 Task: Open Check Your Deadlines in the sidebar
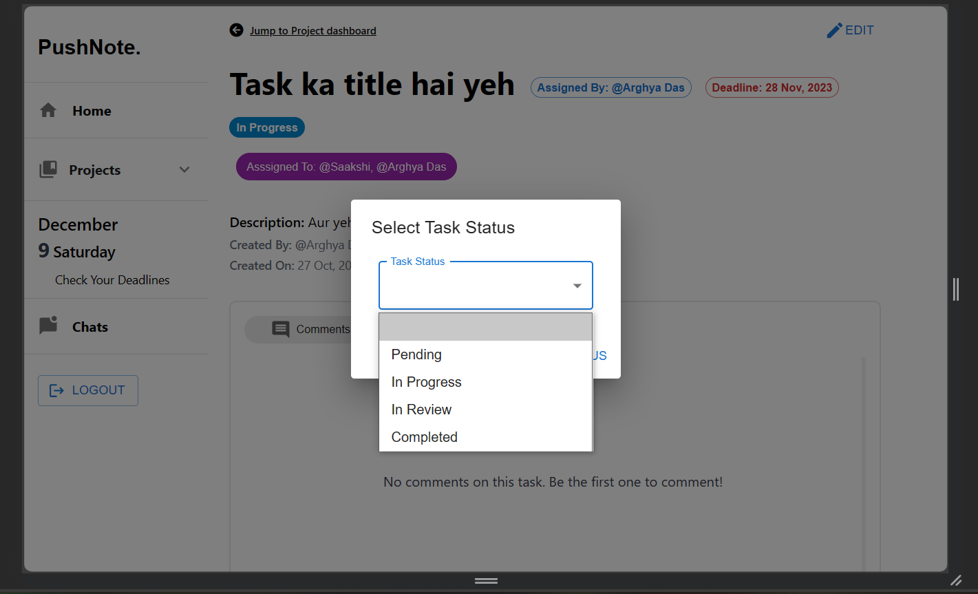point(111,279)
